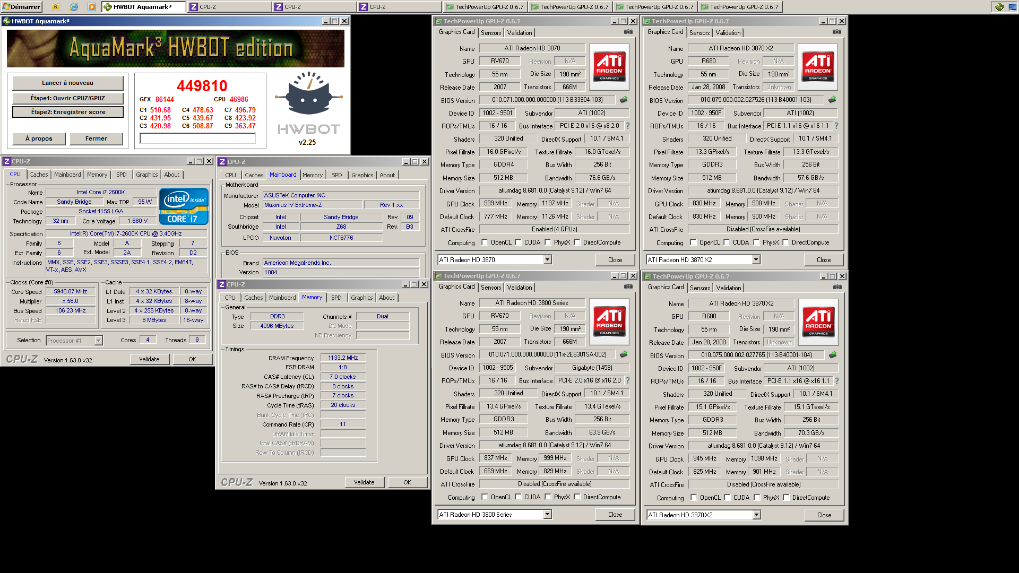Click Close in HD 3800 Series GPU-Z window
This screenshot has width=1019, height=573.
[x=615, y=515]
